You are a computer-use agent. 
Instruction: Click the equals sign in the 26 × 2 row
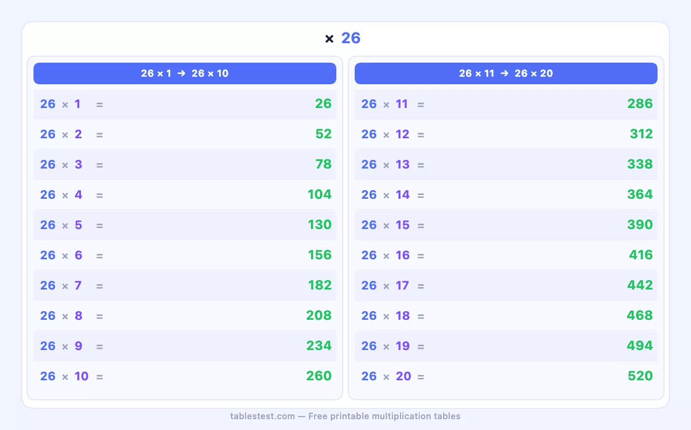point(99,135)
